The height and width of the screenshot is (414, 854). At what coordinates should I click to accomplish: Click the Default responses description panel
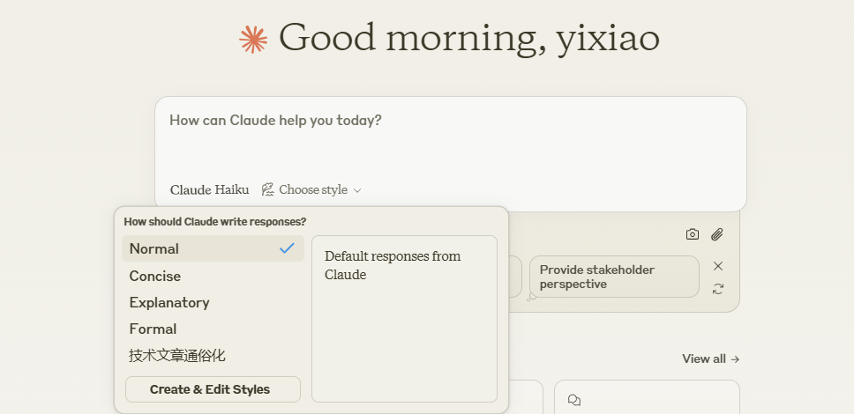(404, 318)
